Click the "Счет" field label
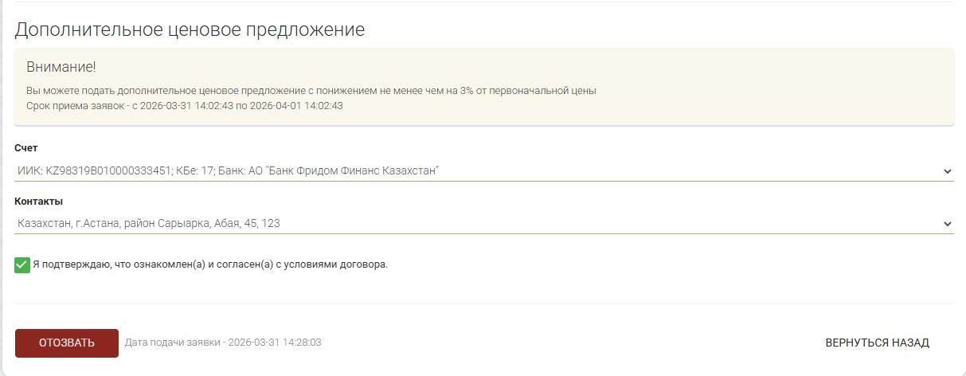The width and height of the screenshot is (966, 376). coord(26,148)
